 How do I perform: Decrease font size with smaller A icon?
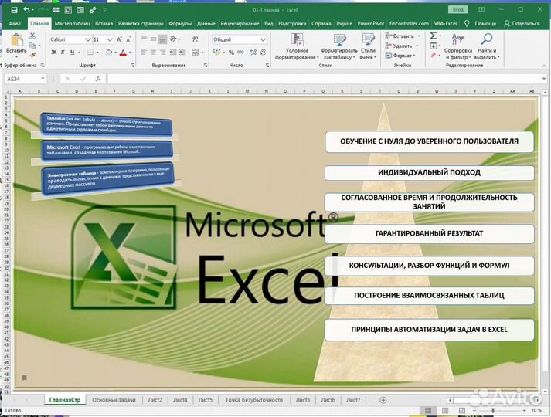[128, 39]
